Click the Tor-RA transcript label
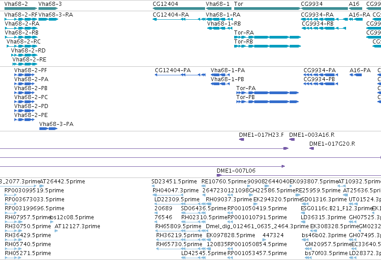Viewport: 381px width, 260px height. [x=244, y=33]
